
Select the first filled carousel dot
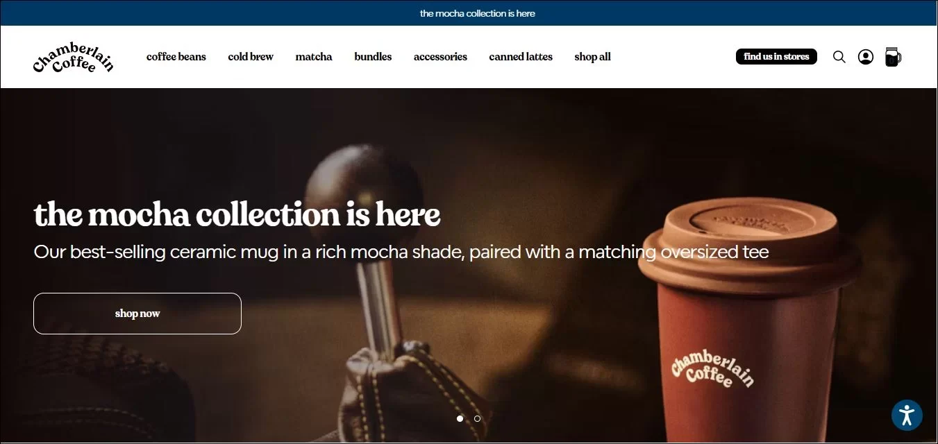tap(460, 418)
